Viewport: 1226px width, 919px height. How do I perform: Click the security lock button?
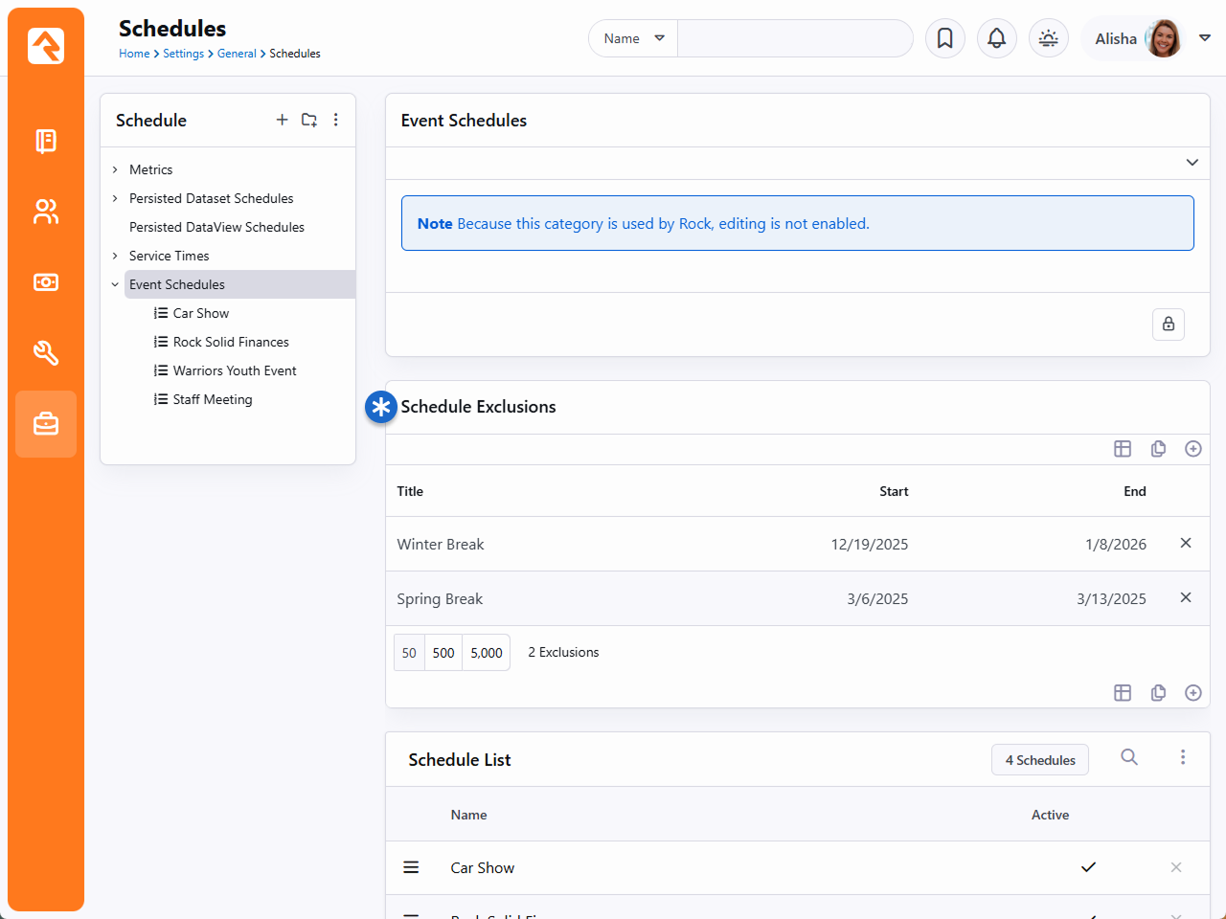(1168, 325)
